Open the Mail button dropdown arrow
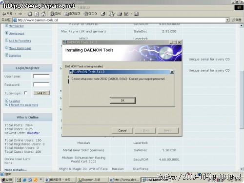The height and width of the screenshot is (183, 244). (115, 14)
